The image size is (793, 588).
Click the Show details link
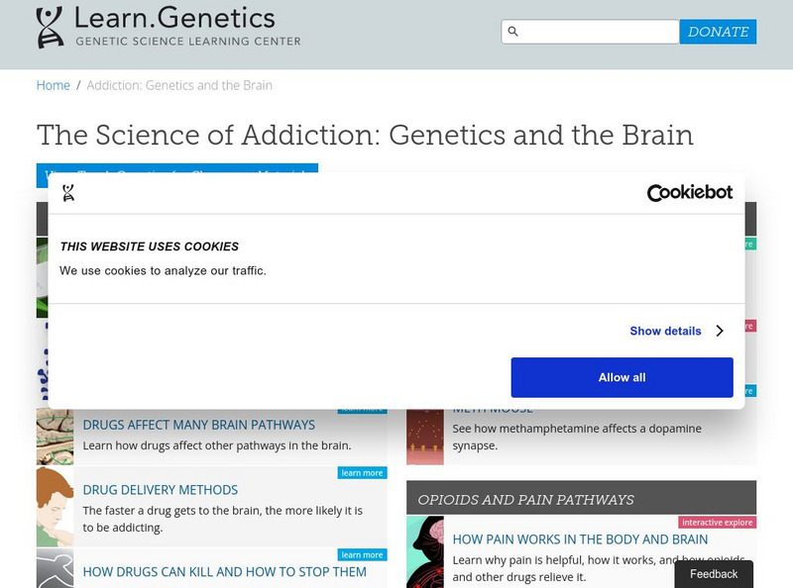point(665,332)
